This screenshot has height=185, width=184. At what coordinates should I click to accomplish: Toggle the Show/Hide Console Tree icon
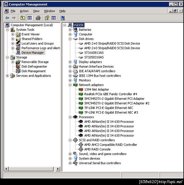29,18
